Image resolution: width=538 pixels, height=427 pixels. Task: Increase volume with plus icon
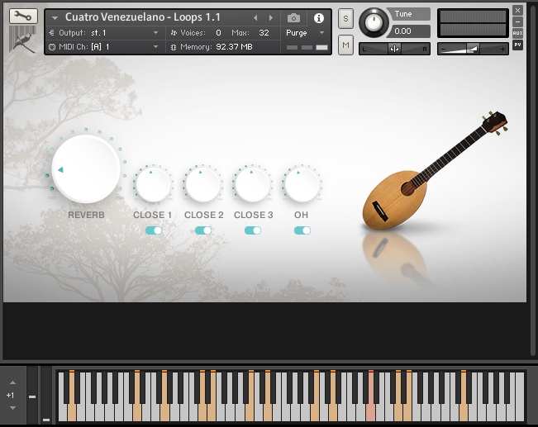point(502,50)
